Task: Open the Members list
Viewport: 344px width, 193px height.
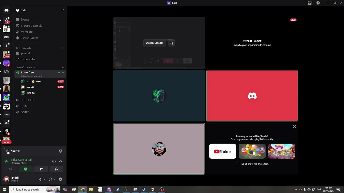Action: [x=40, y=32]
